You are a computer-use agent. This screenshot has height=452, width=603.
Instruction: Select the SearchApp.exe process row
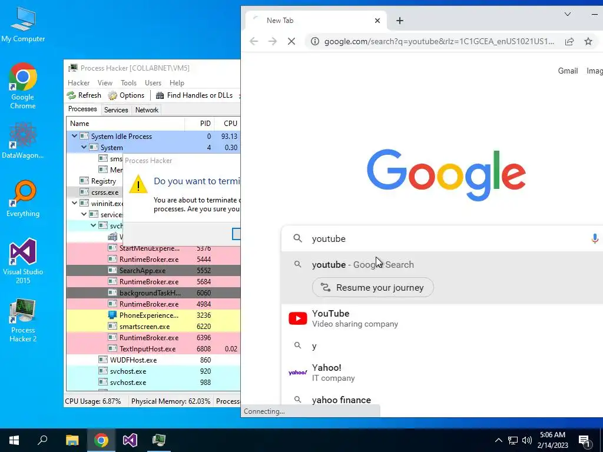(154, 271)
